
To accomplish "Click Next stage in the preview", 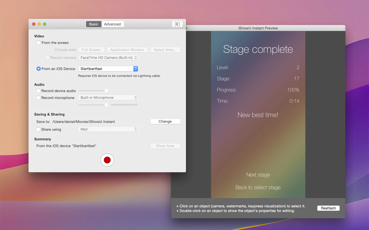I will 258,175.
